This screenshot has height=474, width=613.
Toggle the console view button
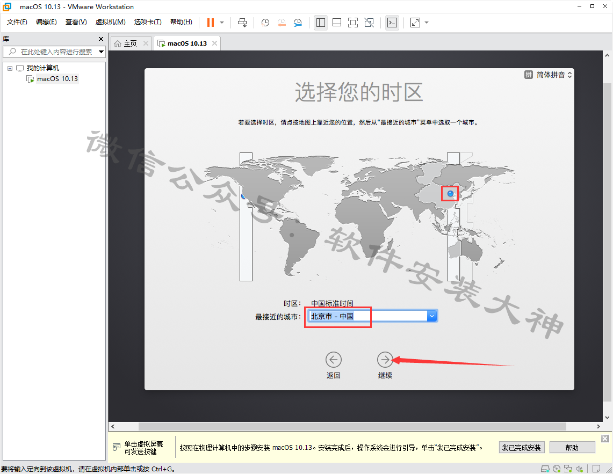point(392,23)
